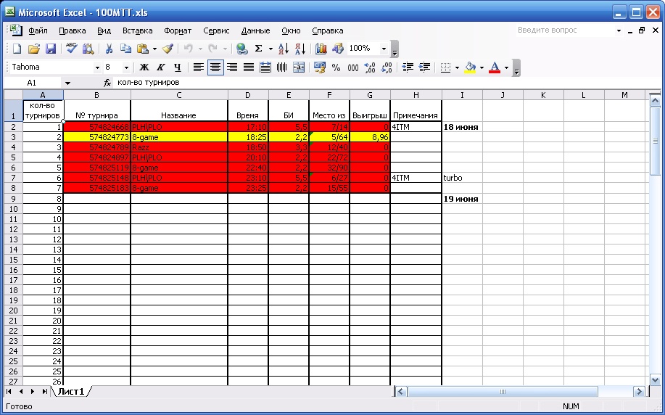The width and height of the screenshot is (665, 415).
Task: Select column D header
Action: tap(248, 95)
